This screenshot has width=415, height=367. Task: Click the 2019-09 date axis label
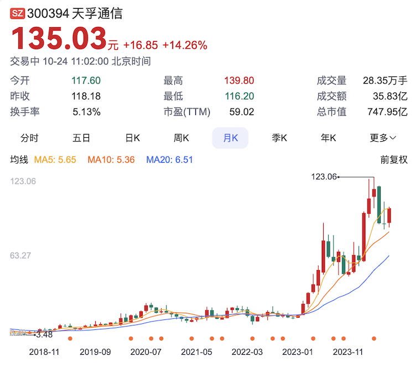[95, 352]
